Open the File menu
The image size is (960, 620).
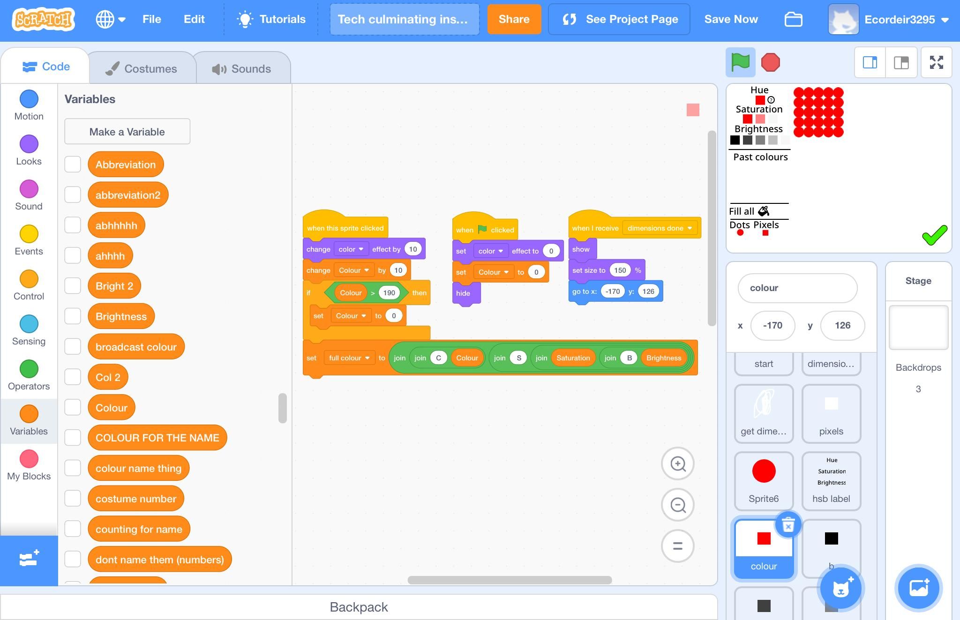pos(151,19)
